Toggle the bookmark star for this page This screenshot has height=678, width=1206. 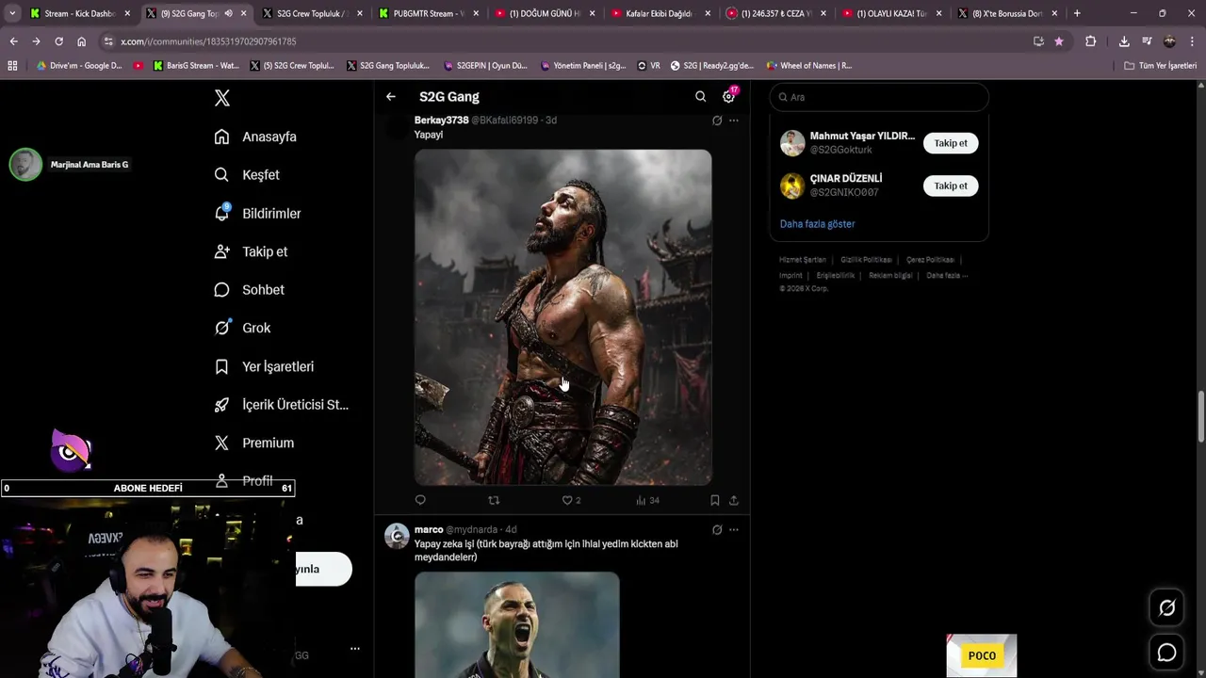pyautogui.click(x=1059, y=41)
